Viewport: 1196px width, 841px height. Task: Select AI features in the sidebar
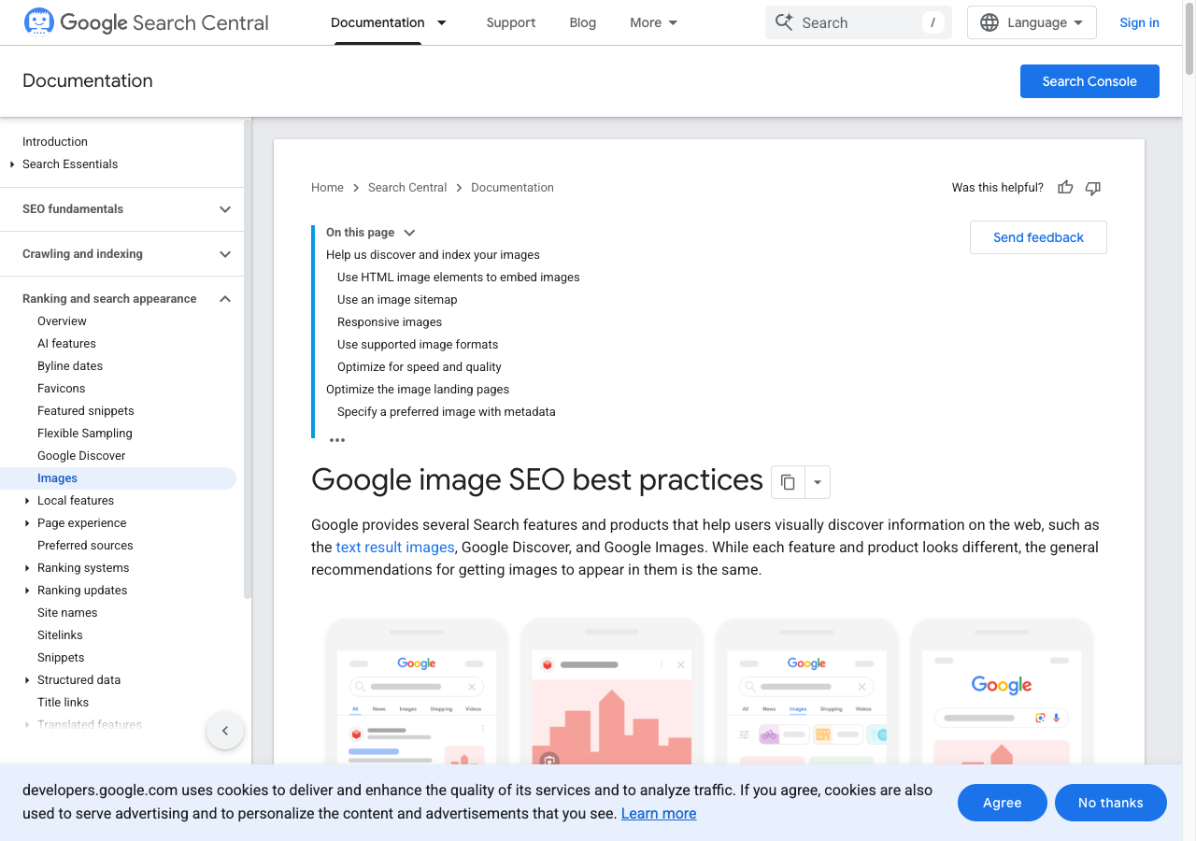66,344
